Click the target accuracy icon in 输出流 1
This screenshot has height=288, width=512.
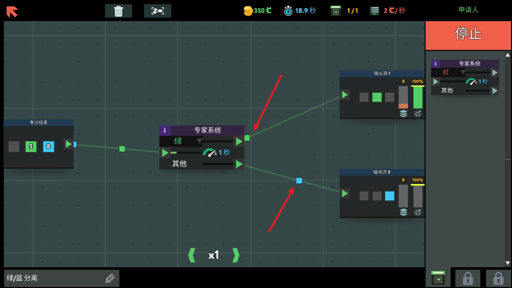click(418, 114)
